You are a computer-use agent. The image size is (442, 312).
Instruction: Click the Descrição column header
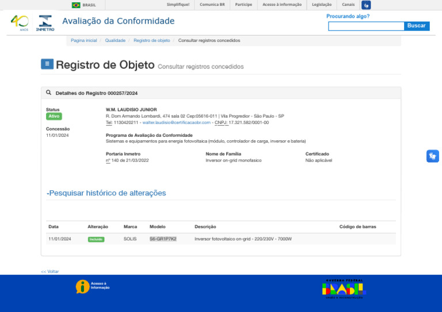coord(205,227)
